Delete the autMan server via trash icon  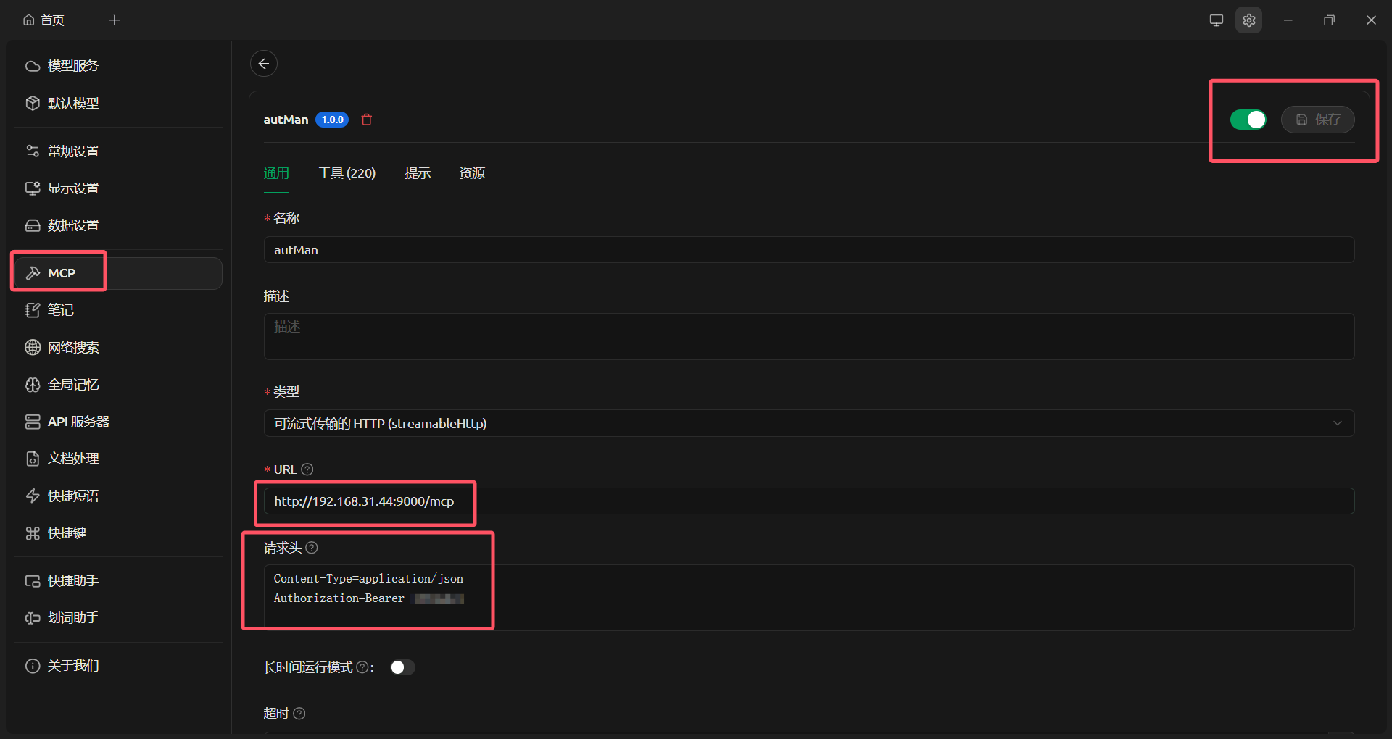pos(367,120)
